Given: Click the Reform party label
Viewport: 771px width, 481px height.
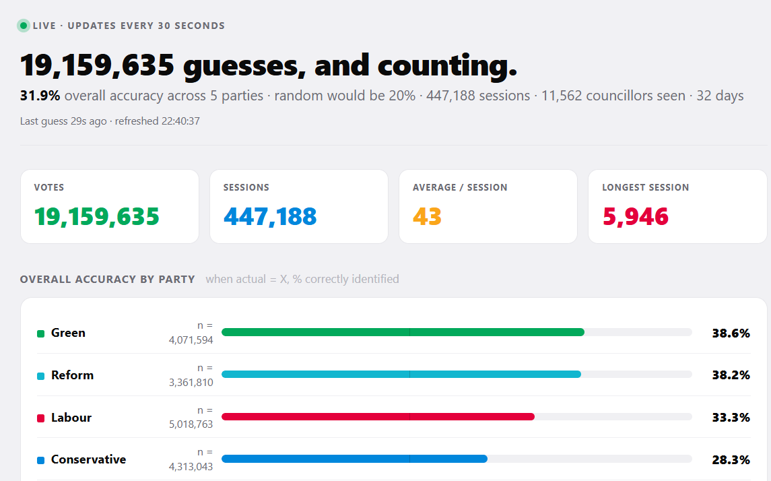Looking at the screenshot, I should (72, 375).
